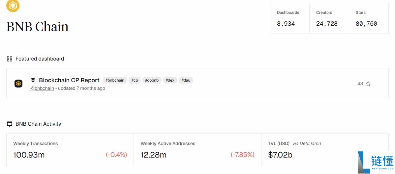The width and height of the screenshot is (395, 174).
Task: Select the #cp tag
Action: pos(135,80)
